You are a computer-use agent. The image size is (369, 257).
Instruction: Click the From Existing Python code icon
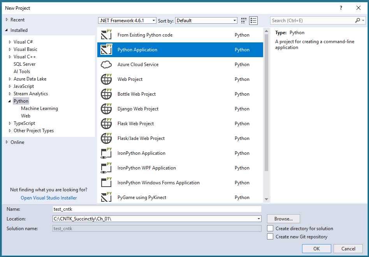click(x=107, y=35)
